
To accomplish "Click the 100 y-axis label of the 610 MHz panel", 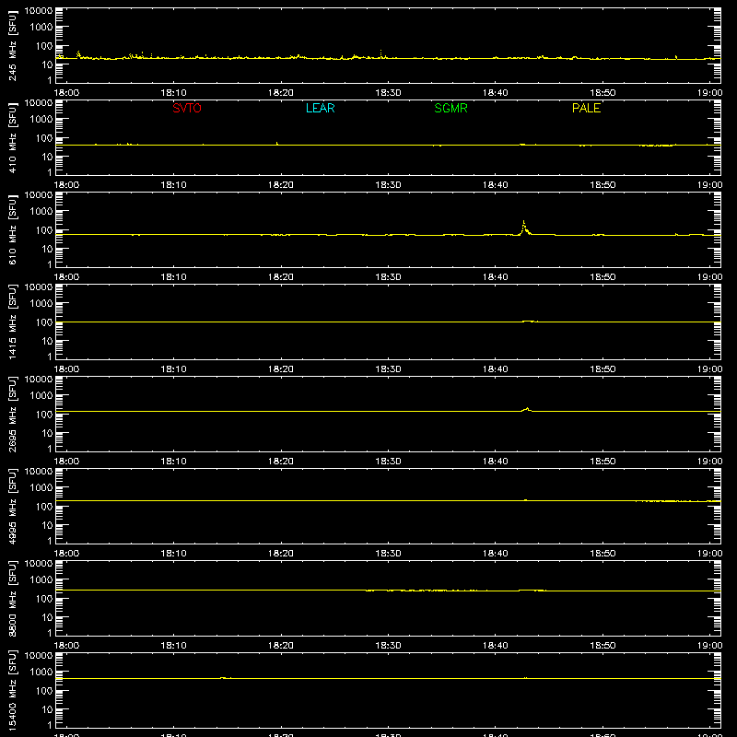I will click(44, 230).
